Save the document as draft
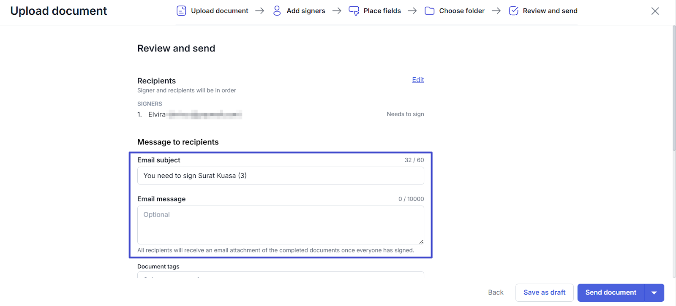 [x=544, y=292]
